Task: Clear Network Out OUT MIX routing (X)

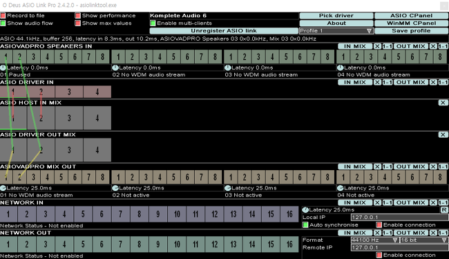Action: pos(433,233)
